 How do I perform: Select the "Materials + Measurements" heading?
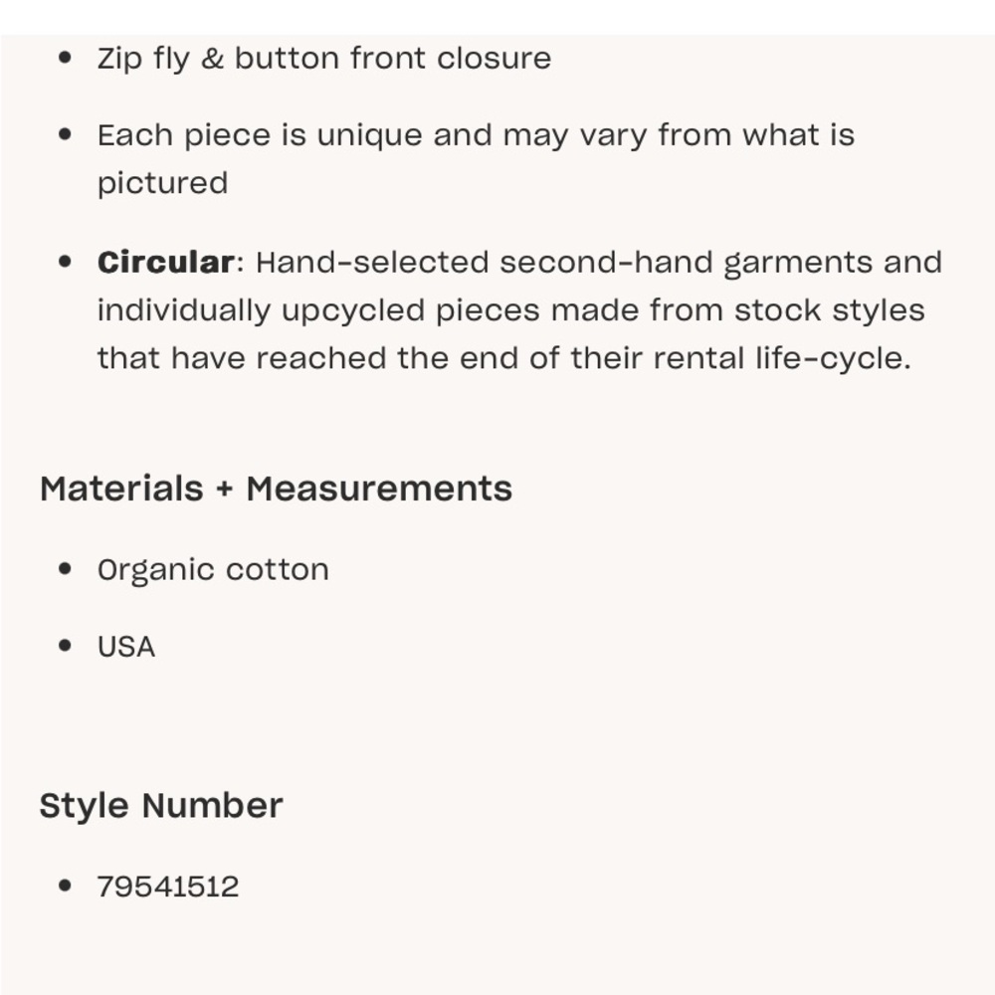pyautogui.click(x=276, y=489)
